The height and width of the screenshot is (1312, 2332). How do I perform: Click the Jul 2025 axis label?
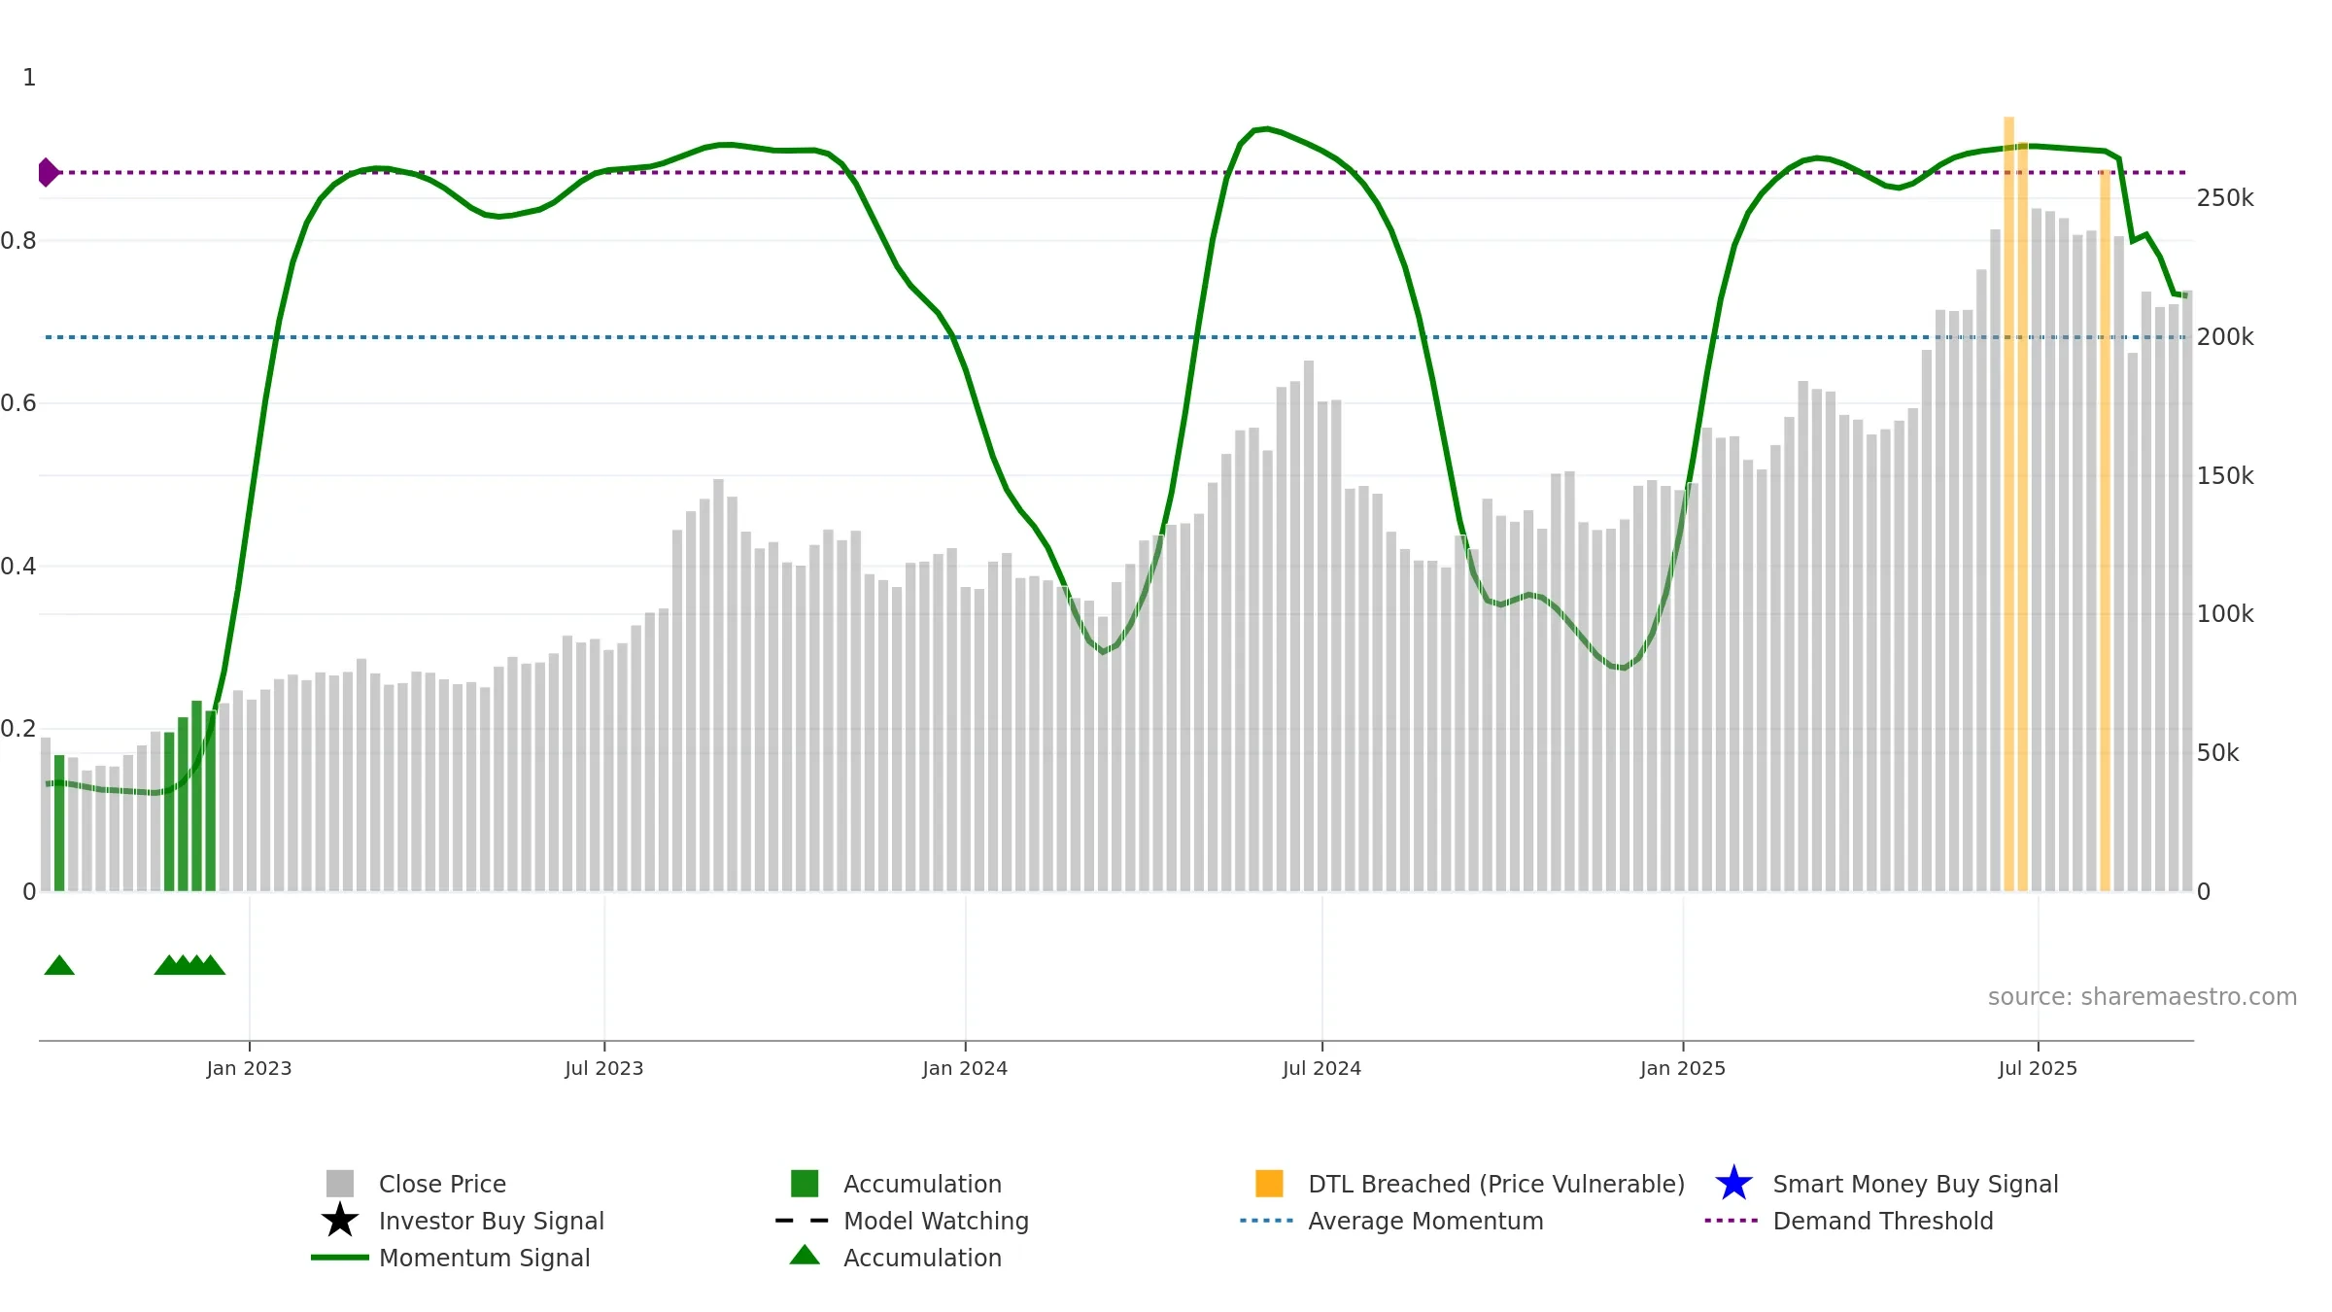(2038, 1069)
